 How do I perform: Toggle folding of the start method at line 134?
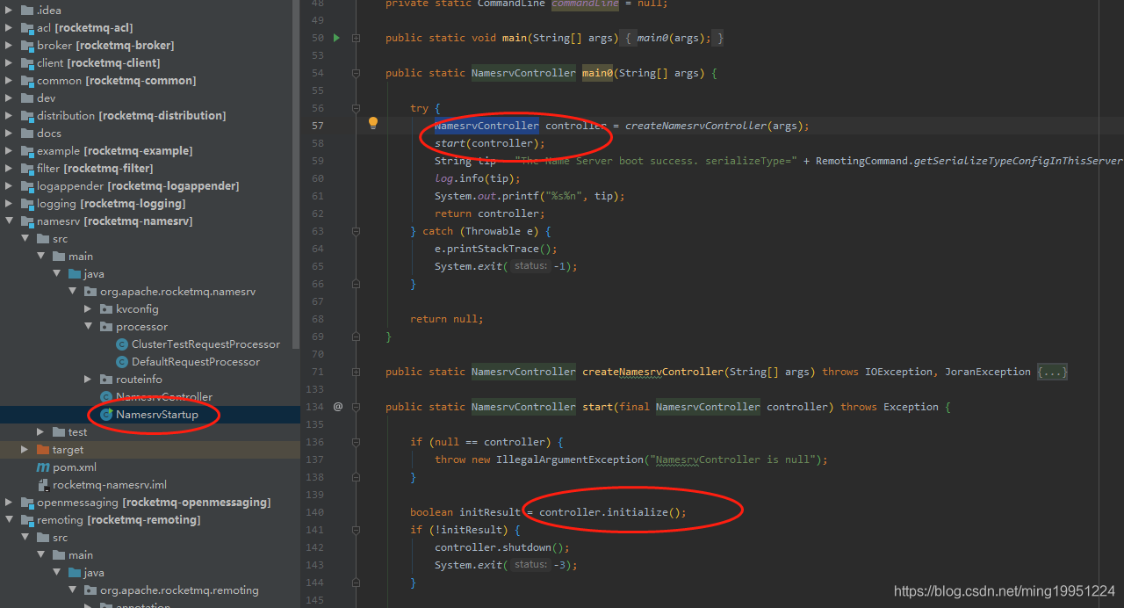(x=357, y=407)
